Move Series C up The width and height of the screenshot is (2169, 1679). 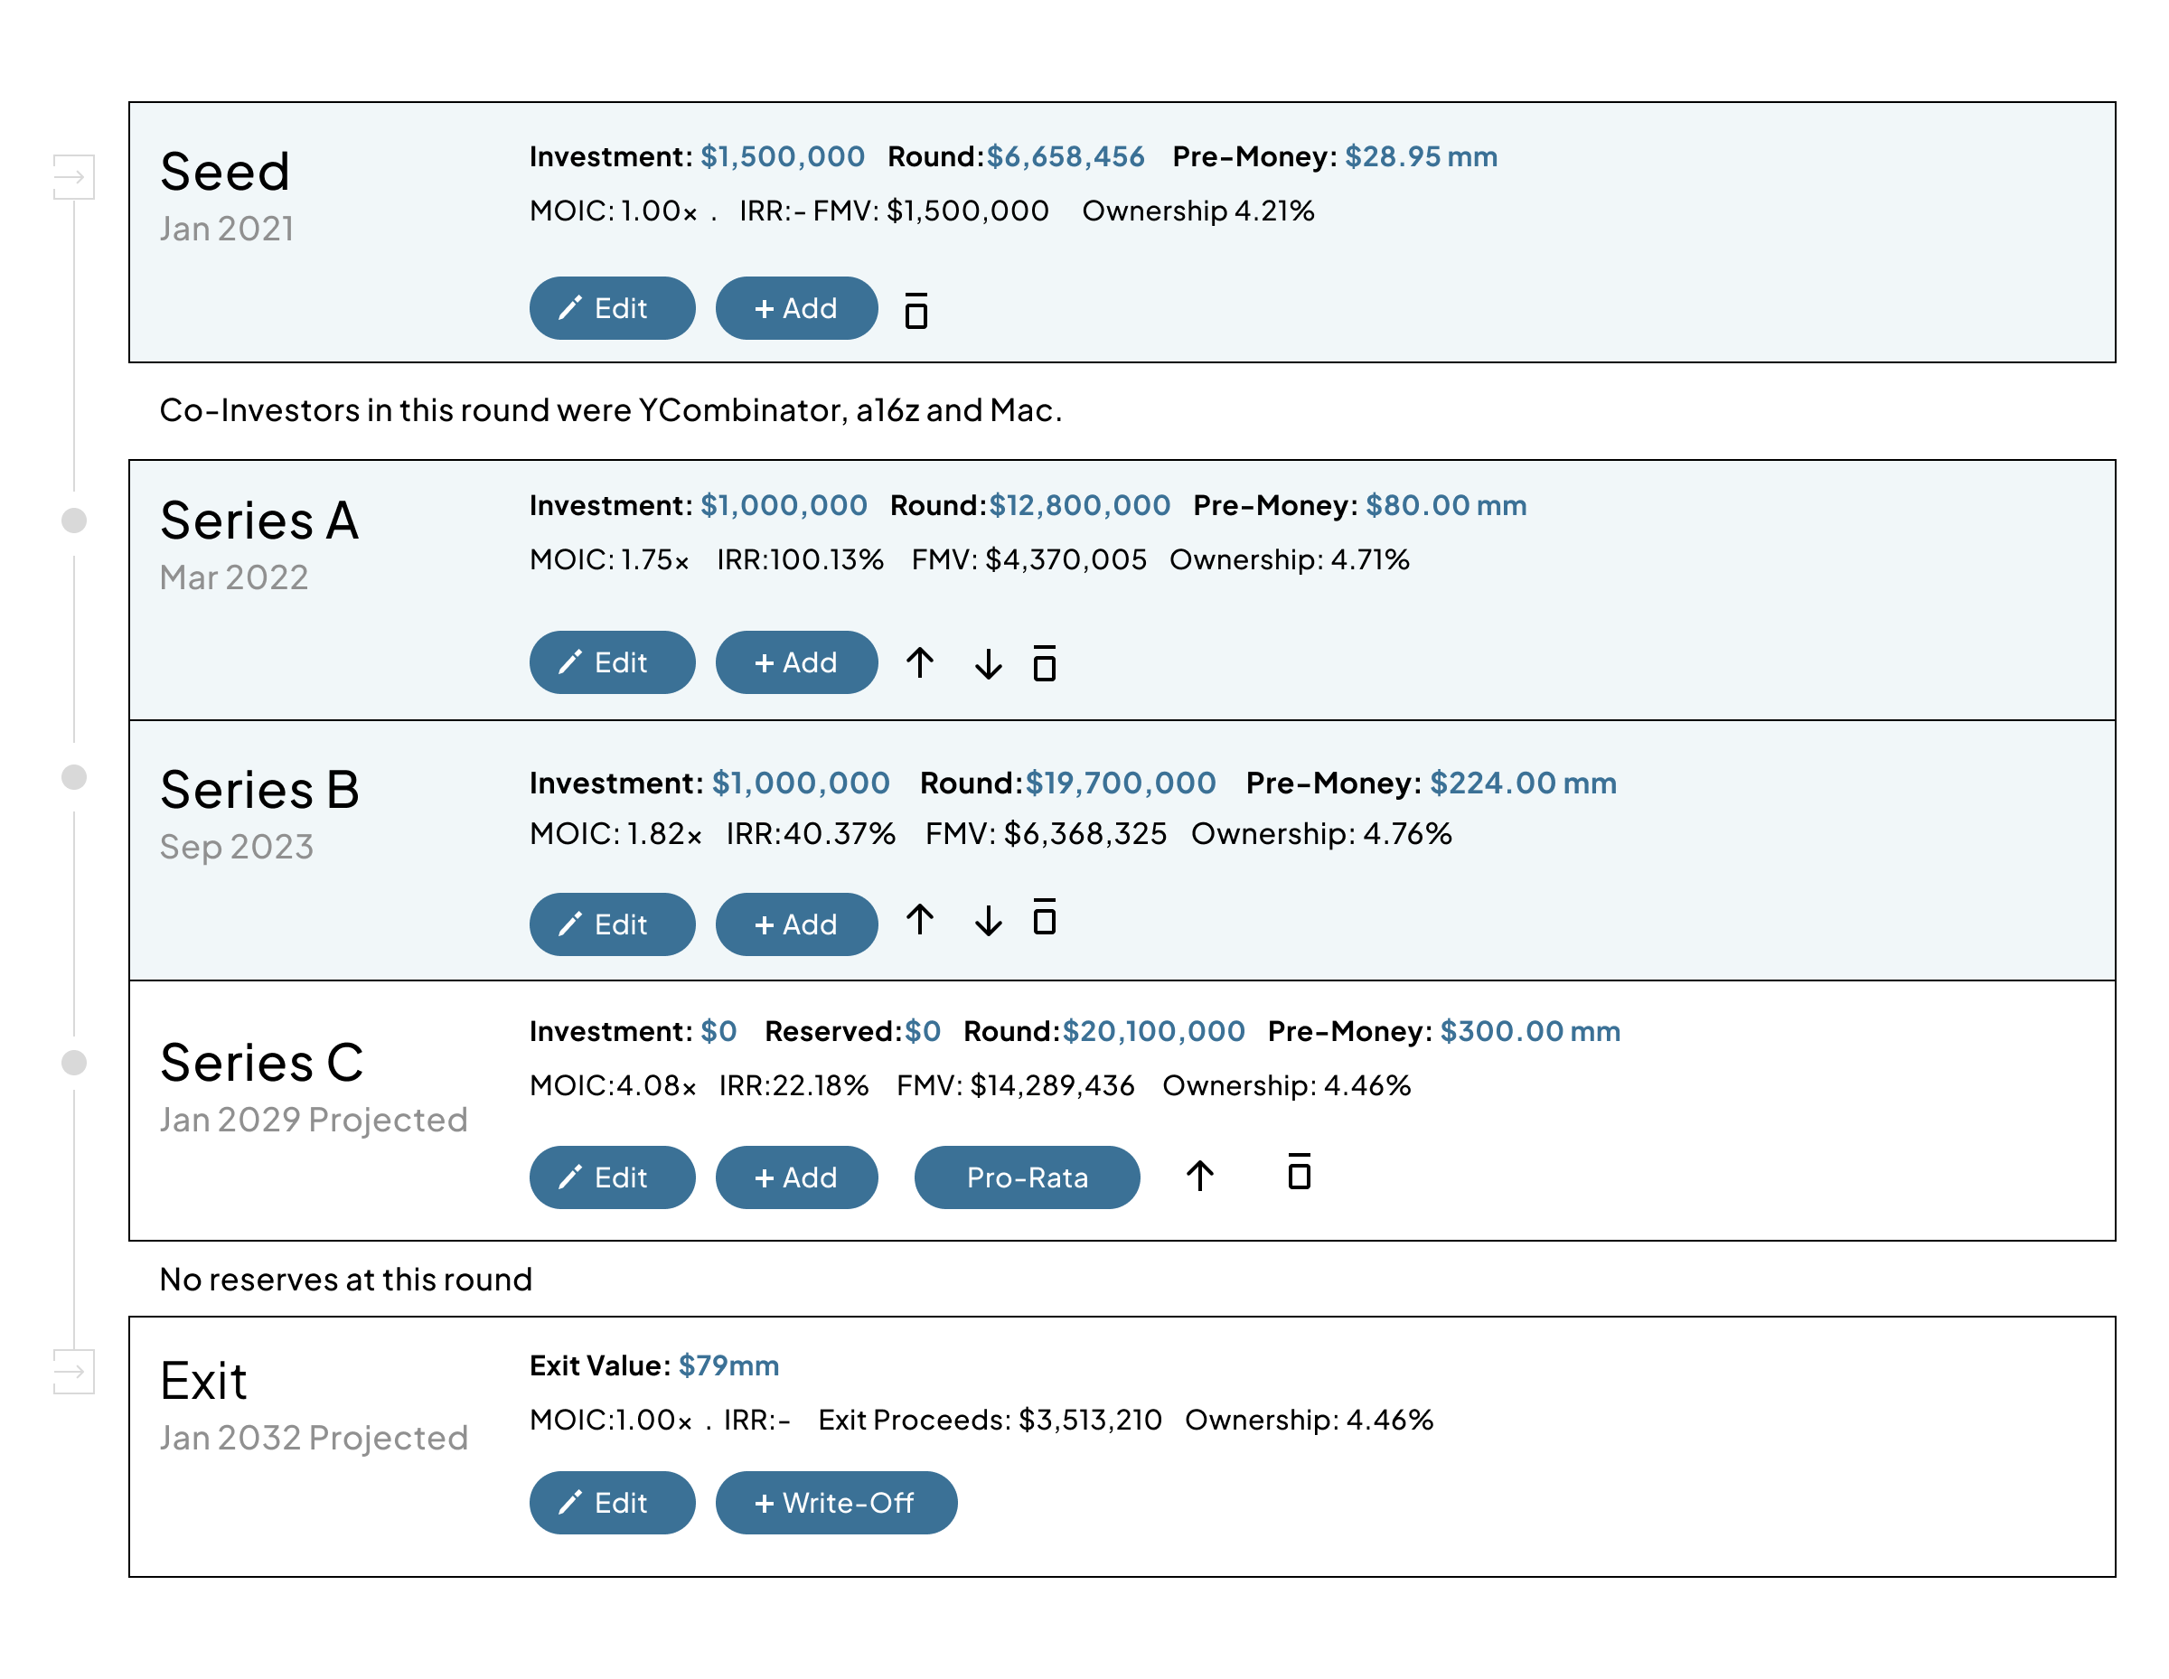click(x=1201, y=1176)
